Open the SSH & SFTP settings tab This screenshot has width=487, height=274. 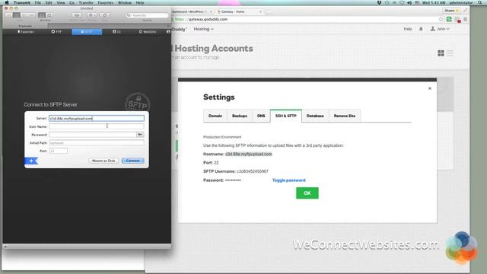[286, 116]
